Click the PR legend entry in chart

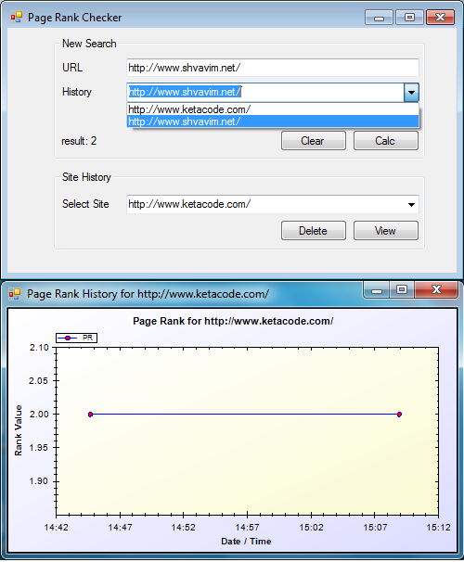pos(76,338)
